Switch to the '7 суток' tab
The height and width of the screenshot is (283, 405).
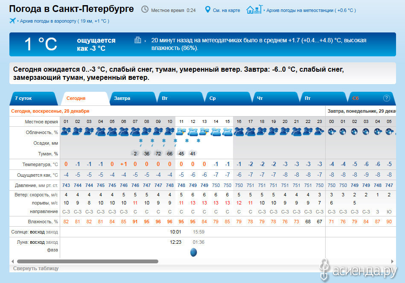click(x=23, y=98)
